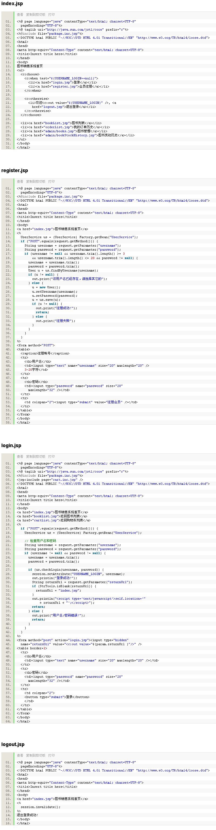Click the index.jsp heading

pos(12,3)
